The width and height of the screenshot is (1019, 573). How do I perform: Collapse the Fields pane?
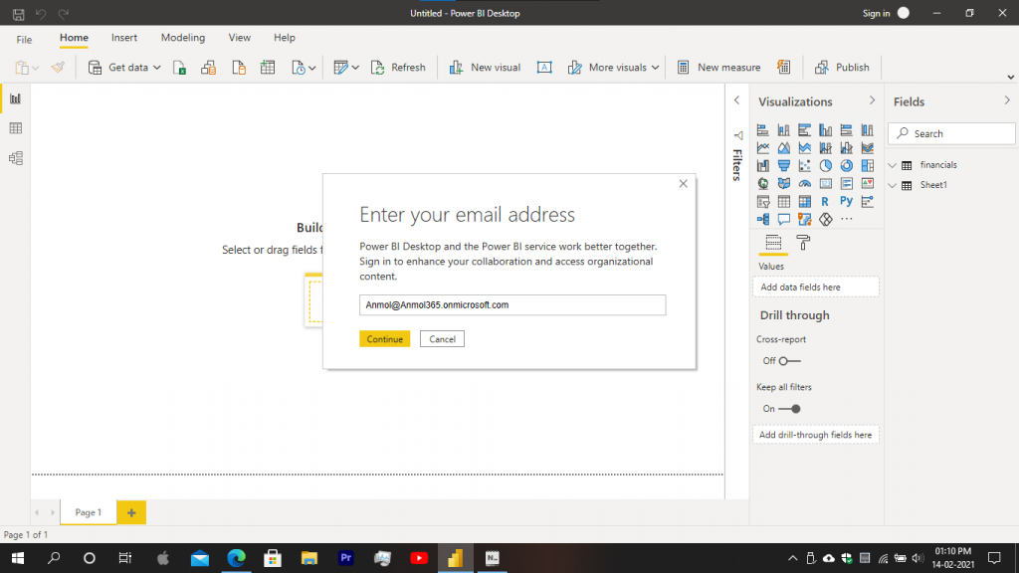1007,100
